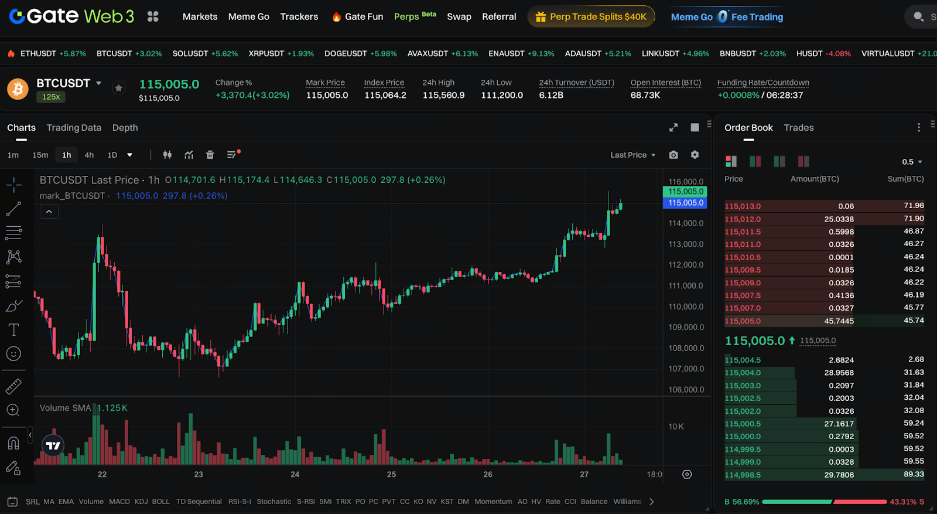Select the 4h timeframe button

pyautogui.click(x=89, y=155)
